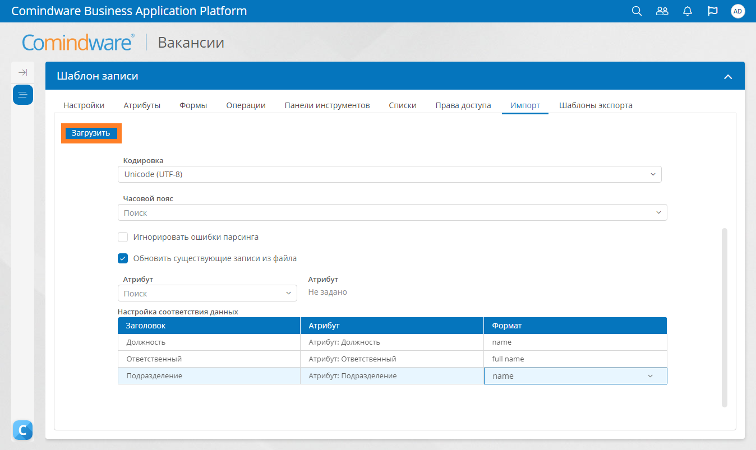
Task: Switch to the Формы tab
Action: click(193, 105)
